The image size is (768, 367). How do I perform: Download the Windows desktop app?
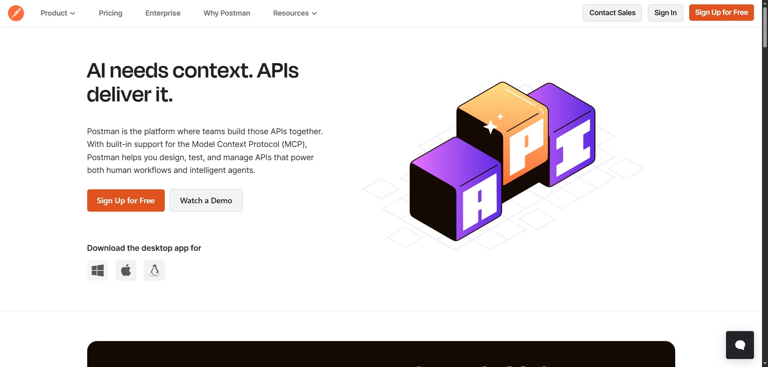point(98,270)
